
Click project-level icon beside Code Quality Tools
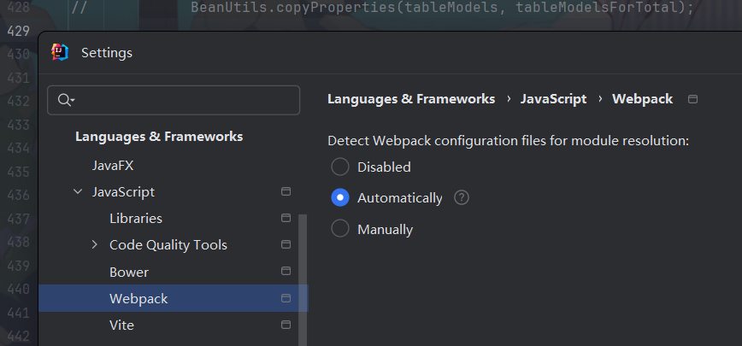pyautogui.click(x=286, y=244)
